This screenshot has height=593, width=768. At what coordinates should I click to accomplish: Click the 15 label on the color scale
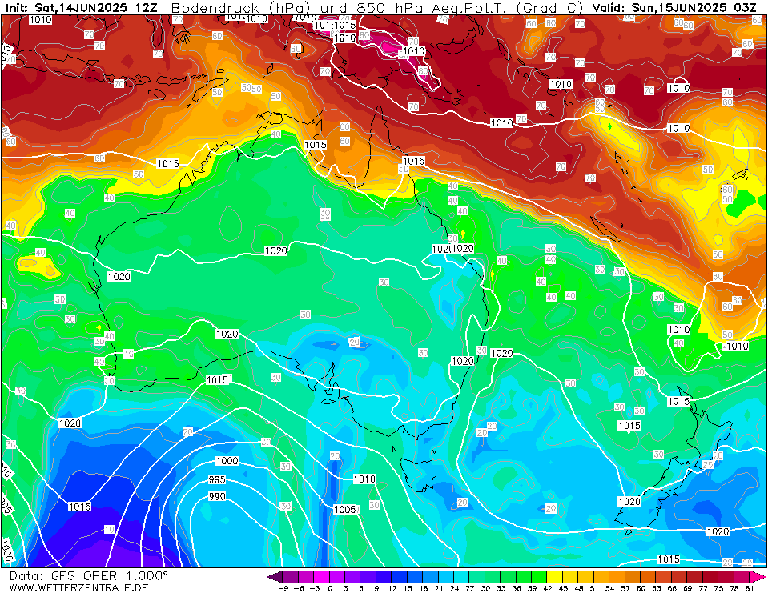[x=408, y=588]
